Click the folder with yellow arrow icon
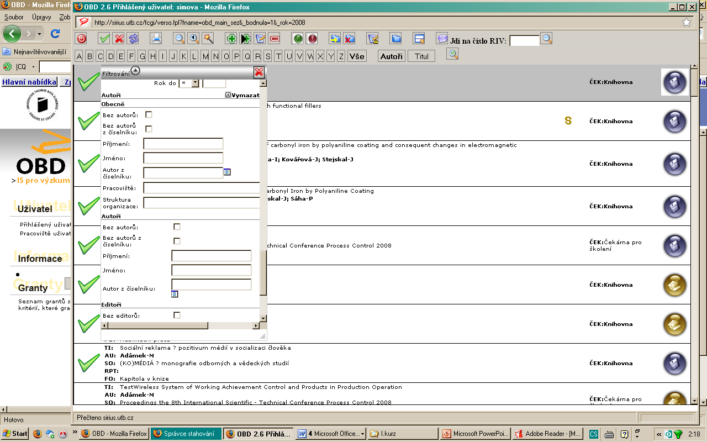 [x=335, y=39]
